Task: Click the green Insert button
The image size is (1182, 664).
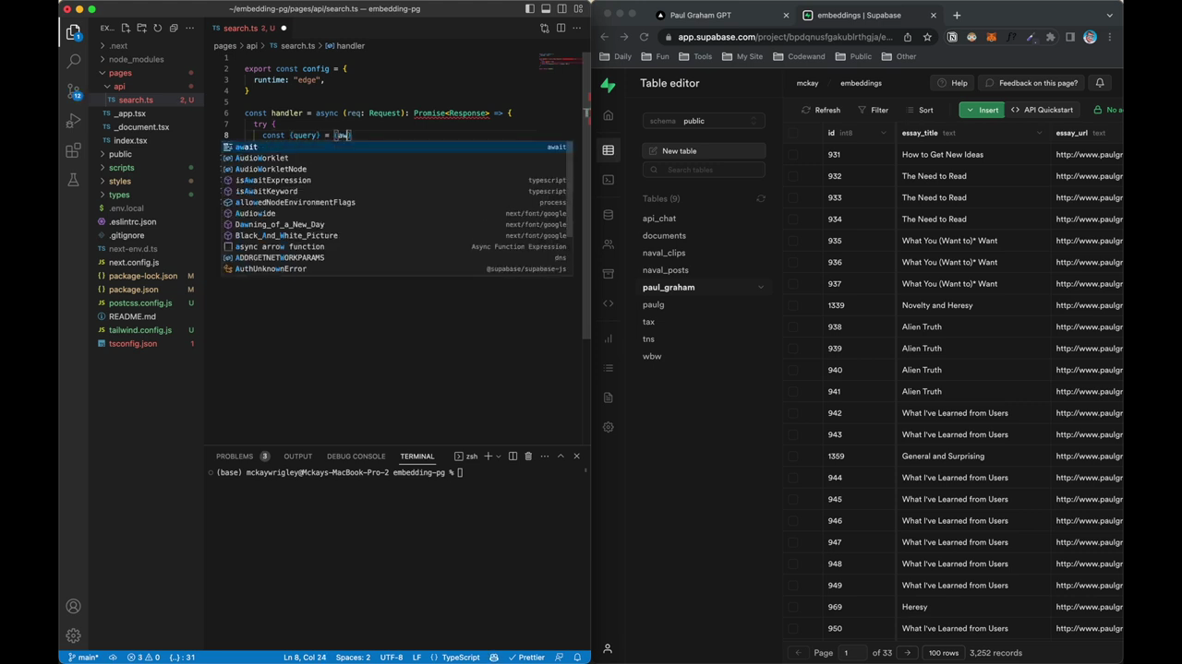Action: (x=982, y=110)
